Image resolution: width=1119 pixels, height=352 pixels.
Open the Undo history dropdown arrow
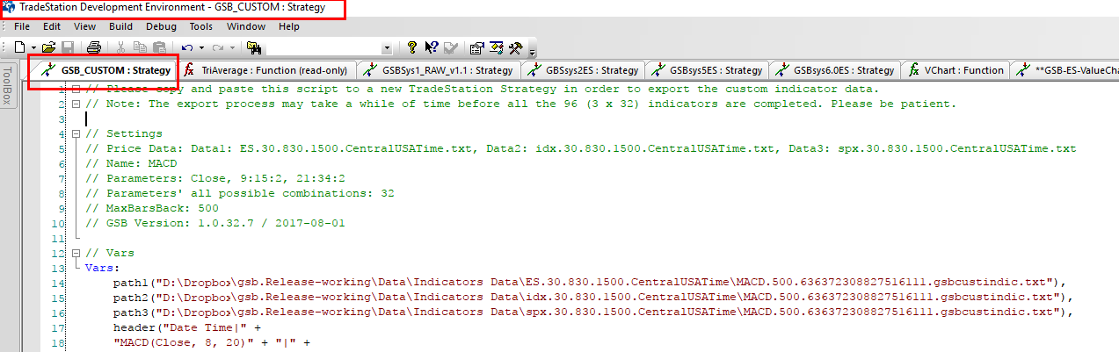[201, 47]
